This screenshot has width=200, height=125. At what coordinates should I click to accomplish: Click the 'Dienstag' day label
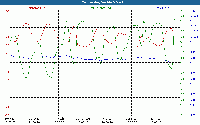tap(34, 119)
